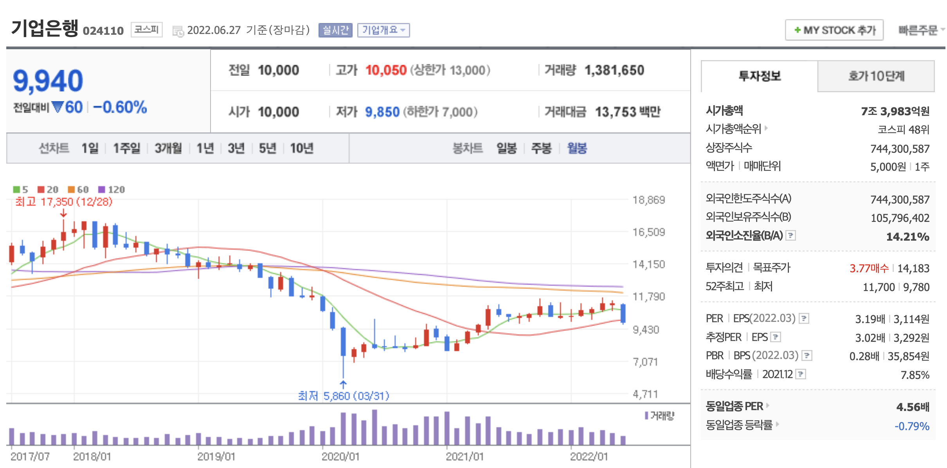Click the 52주최고 label
The width and height of the screenshot is (947, 468).
(x=724, y=286)
